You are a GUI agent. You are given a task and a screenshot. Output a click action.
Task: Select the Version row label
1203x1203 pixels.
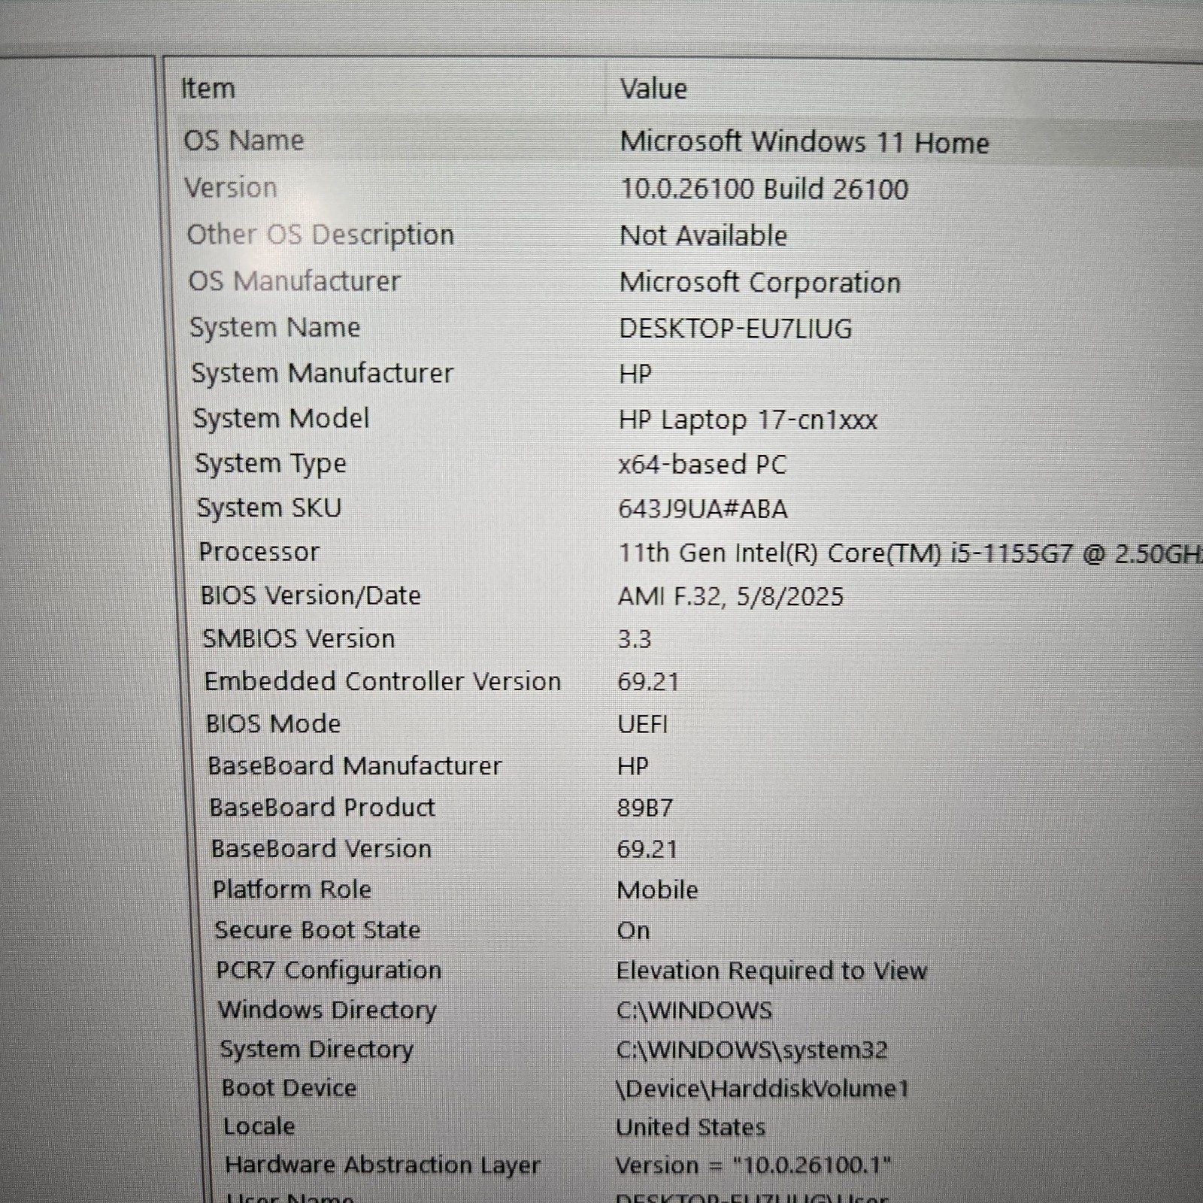pos(231,187)
